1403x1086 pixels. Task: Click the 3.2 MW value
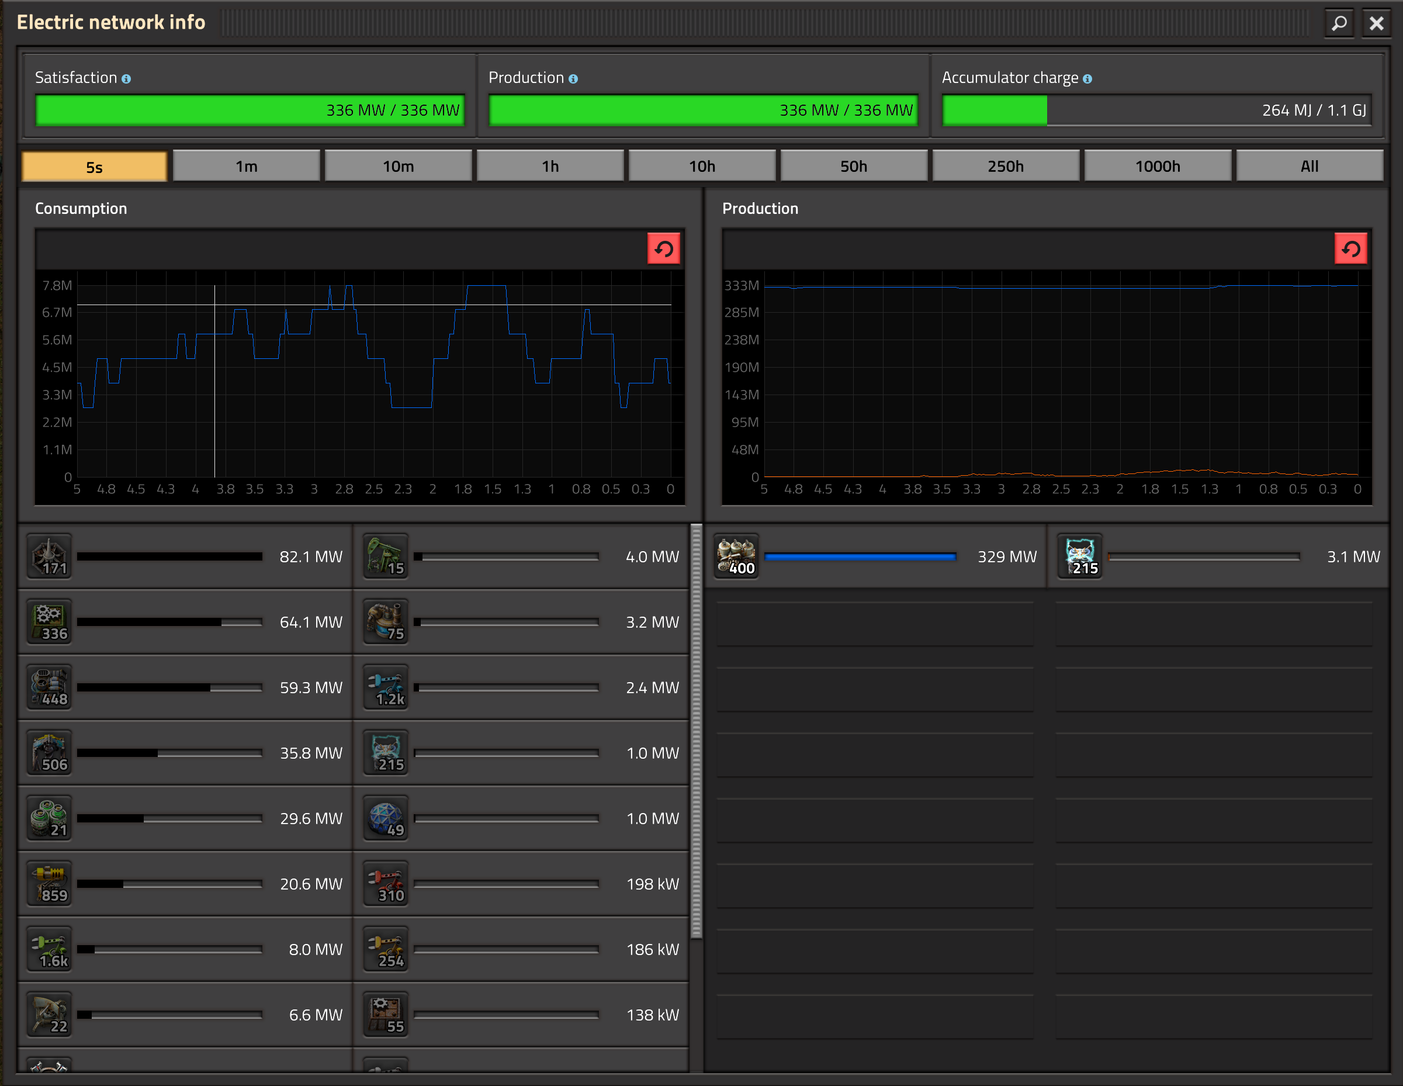pyautogui.click(x=652, y=622)
